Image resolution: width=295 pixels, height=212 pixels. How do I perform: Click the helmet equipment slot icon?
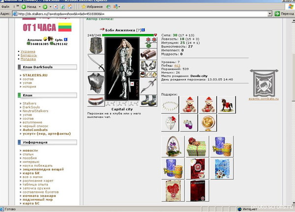click(96, 46)
